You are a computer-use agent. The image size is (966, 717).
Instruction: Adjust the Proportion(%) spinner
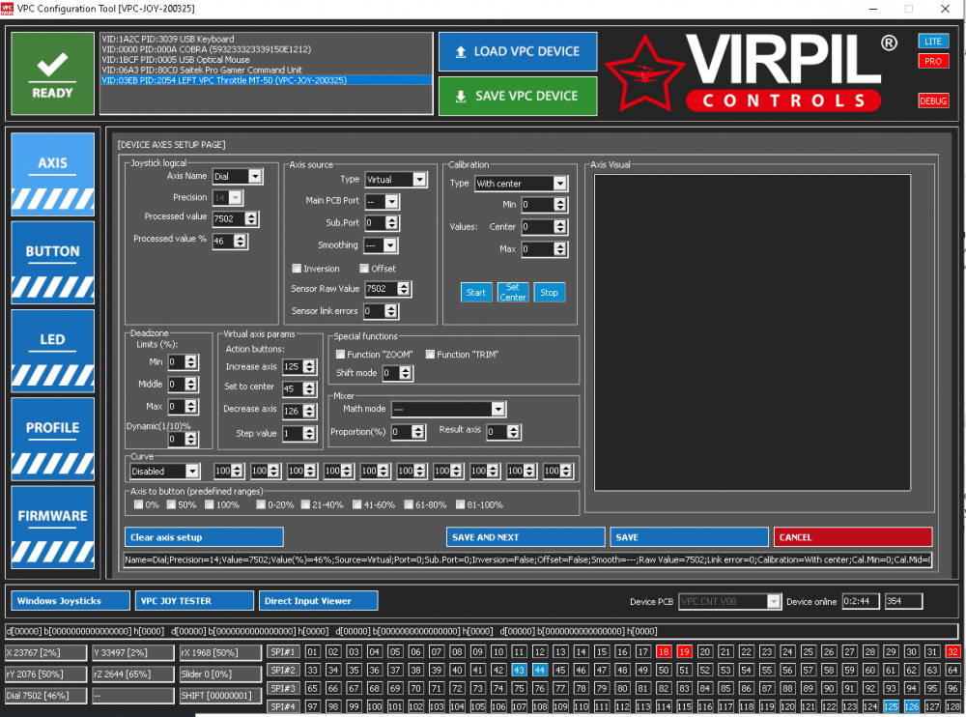(x=418, y=432)
